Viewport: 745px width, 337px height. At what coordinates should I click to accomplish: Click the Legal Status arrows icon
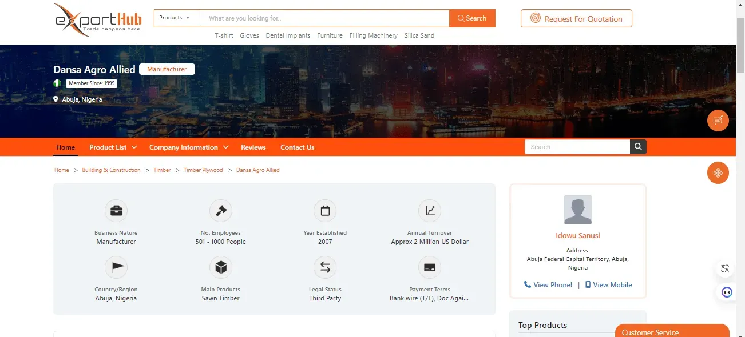coord(325,267)
